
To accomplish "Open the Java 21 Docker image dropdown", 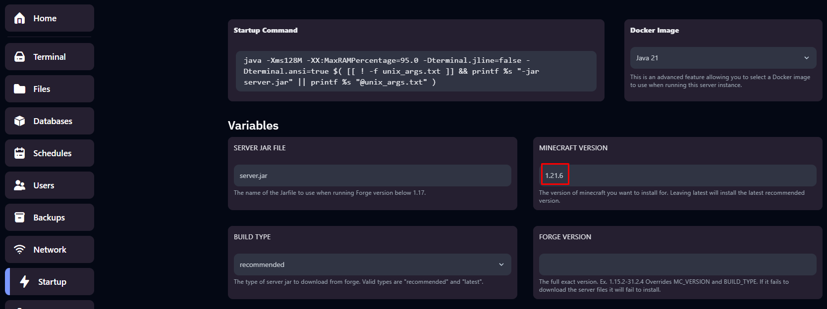I will (x=722, y=58).
